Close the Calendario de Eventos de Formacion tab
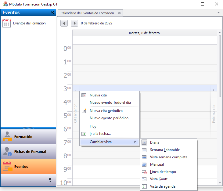 click(x=120, y=13)
